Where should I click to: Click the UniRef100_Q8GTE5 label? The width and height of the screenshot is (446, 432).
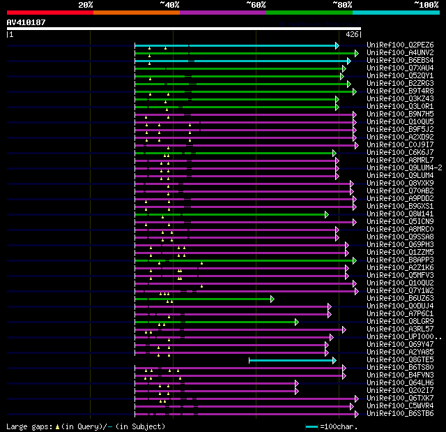[x=400, y=359]
